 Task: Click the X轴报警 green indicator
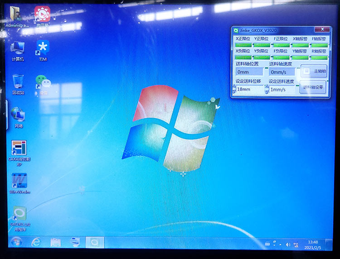[300, 45]
